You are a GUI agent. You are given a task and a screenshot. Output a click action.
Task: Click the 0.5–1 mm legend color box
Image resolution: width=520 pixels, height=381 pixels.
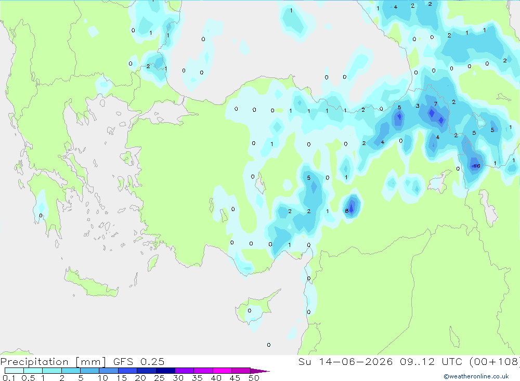pos(33,371)
